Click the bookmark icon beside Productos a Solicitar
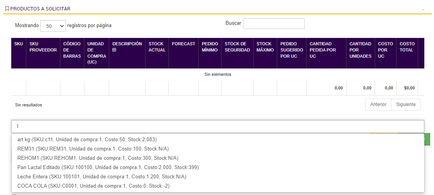The width and height of the screenshot is (434, 195). pos(7,9)
